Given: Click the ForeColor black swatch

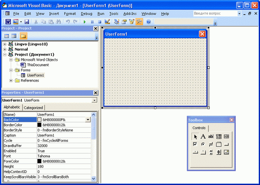Looking at the screenshot, I should pos(39,161).
